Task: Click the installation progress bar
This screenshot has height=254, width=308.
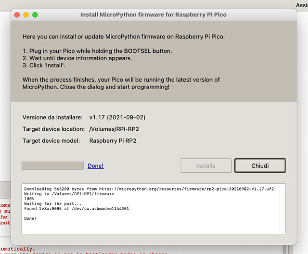Action: tap(52, 166)
